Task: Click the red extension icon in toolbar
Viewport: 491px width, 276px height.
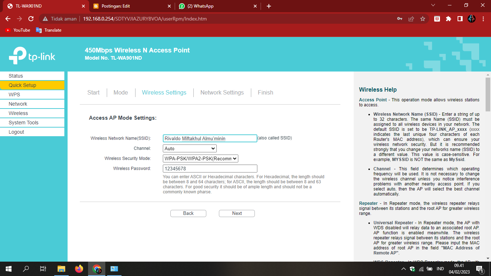Action: click(437, 19)
